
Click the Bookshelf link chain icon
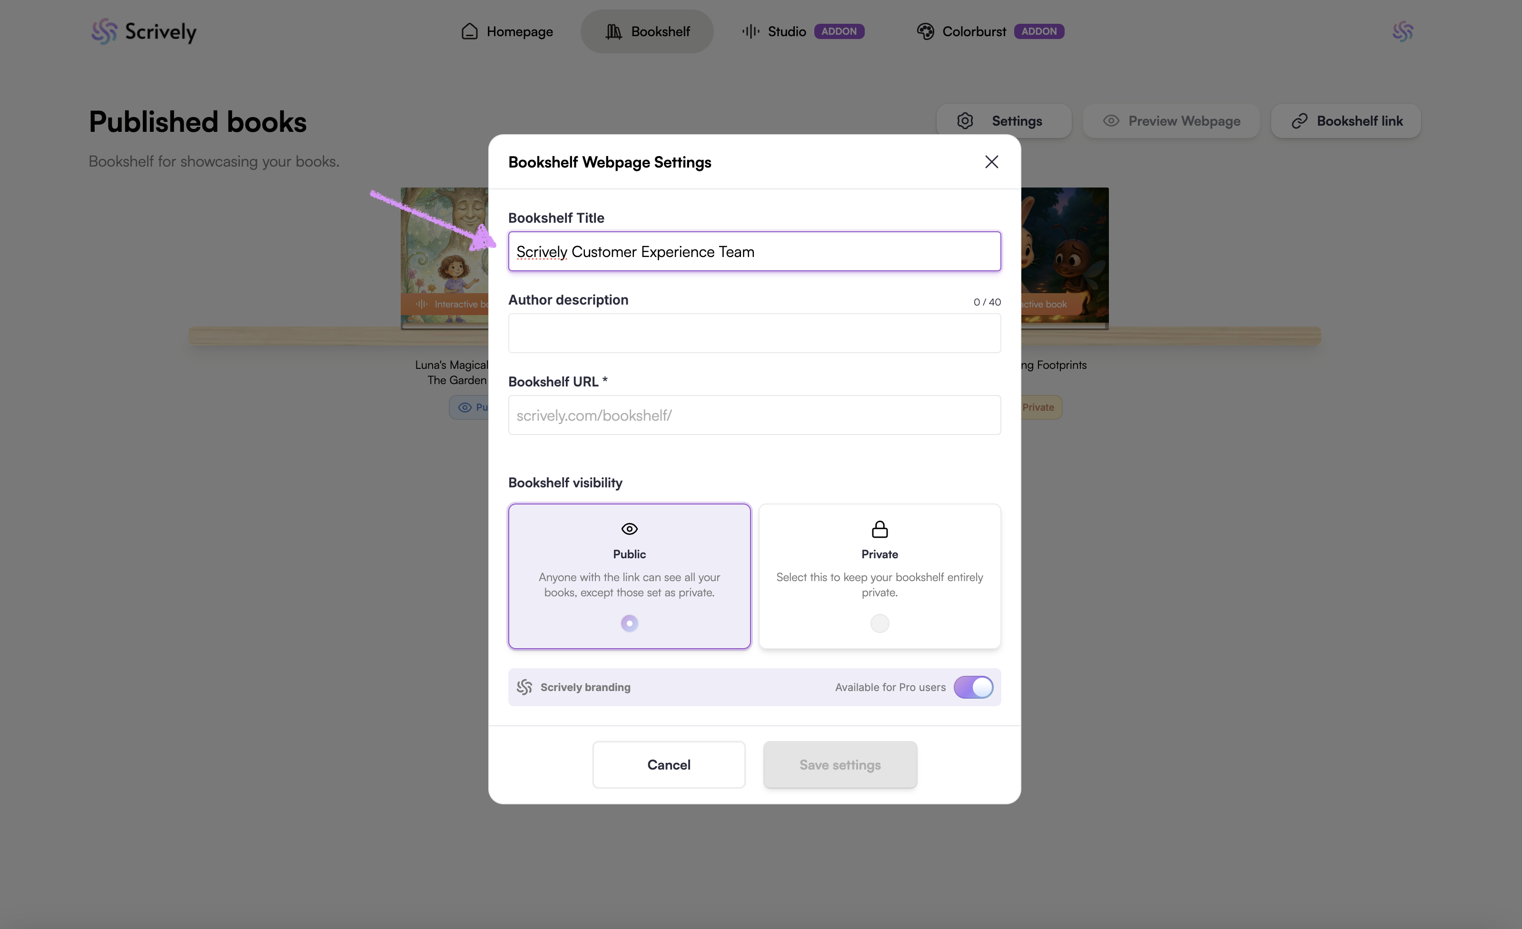[1299, 121]
